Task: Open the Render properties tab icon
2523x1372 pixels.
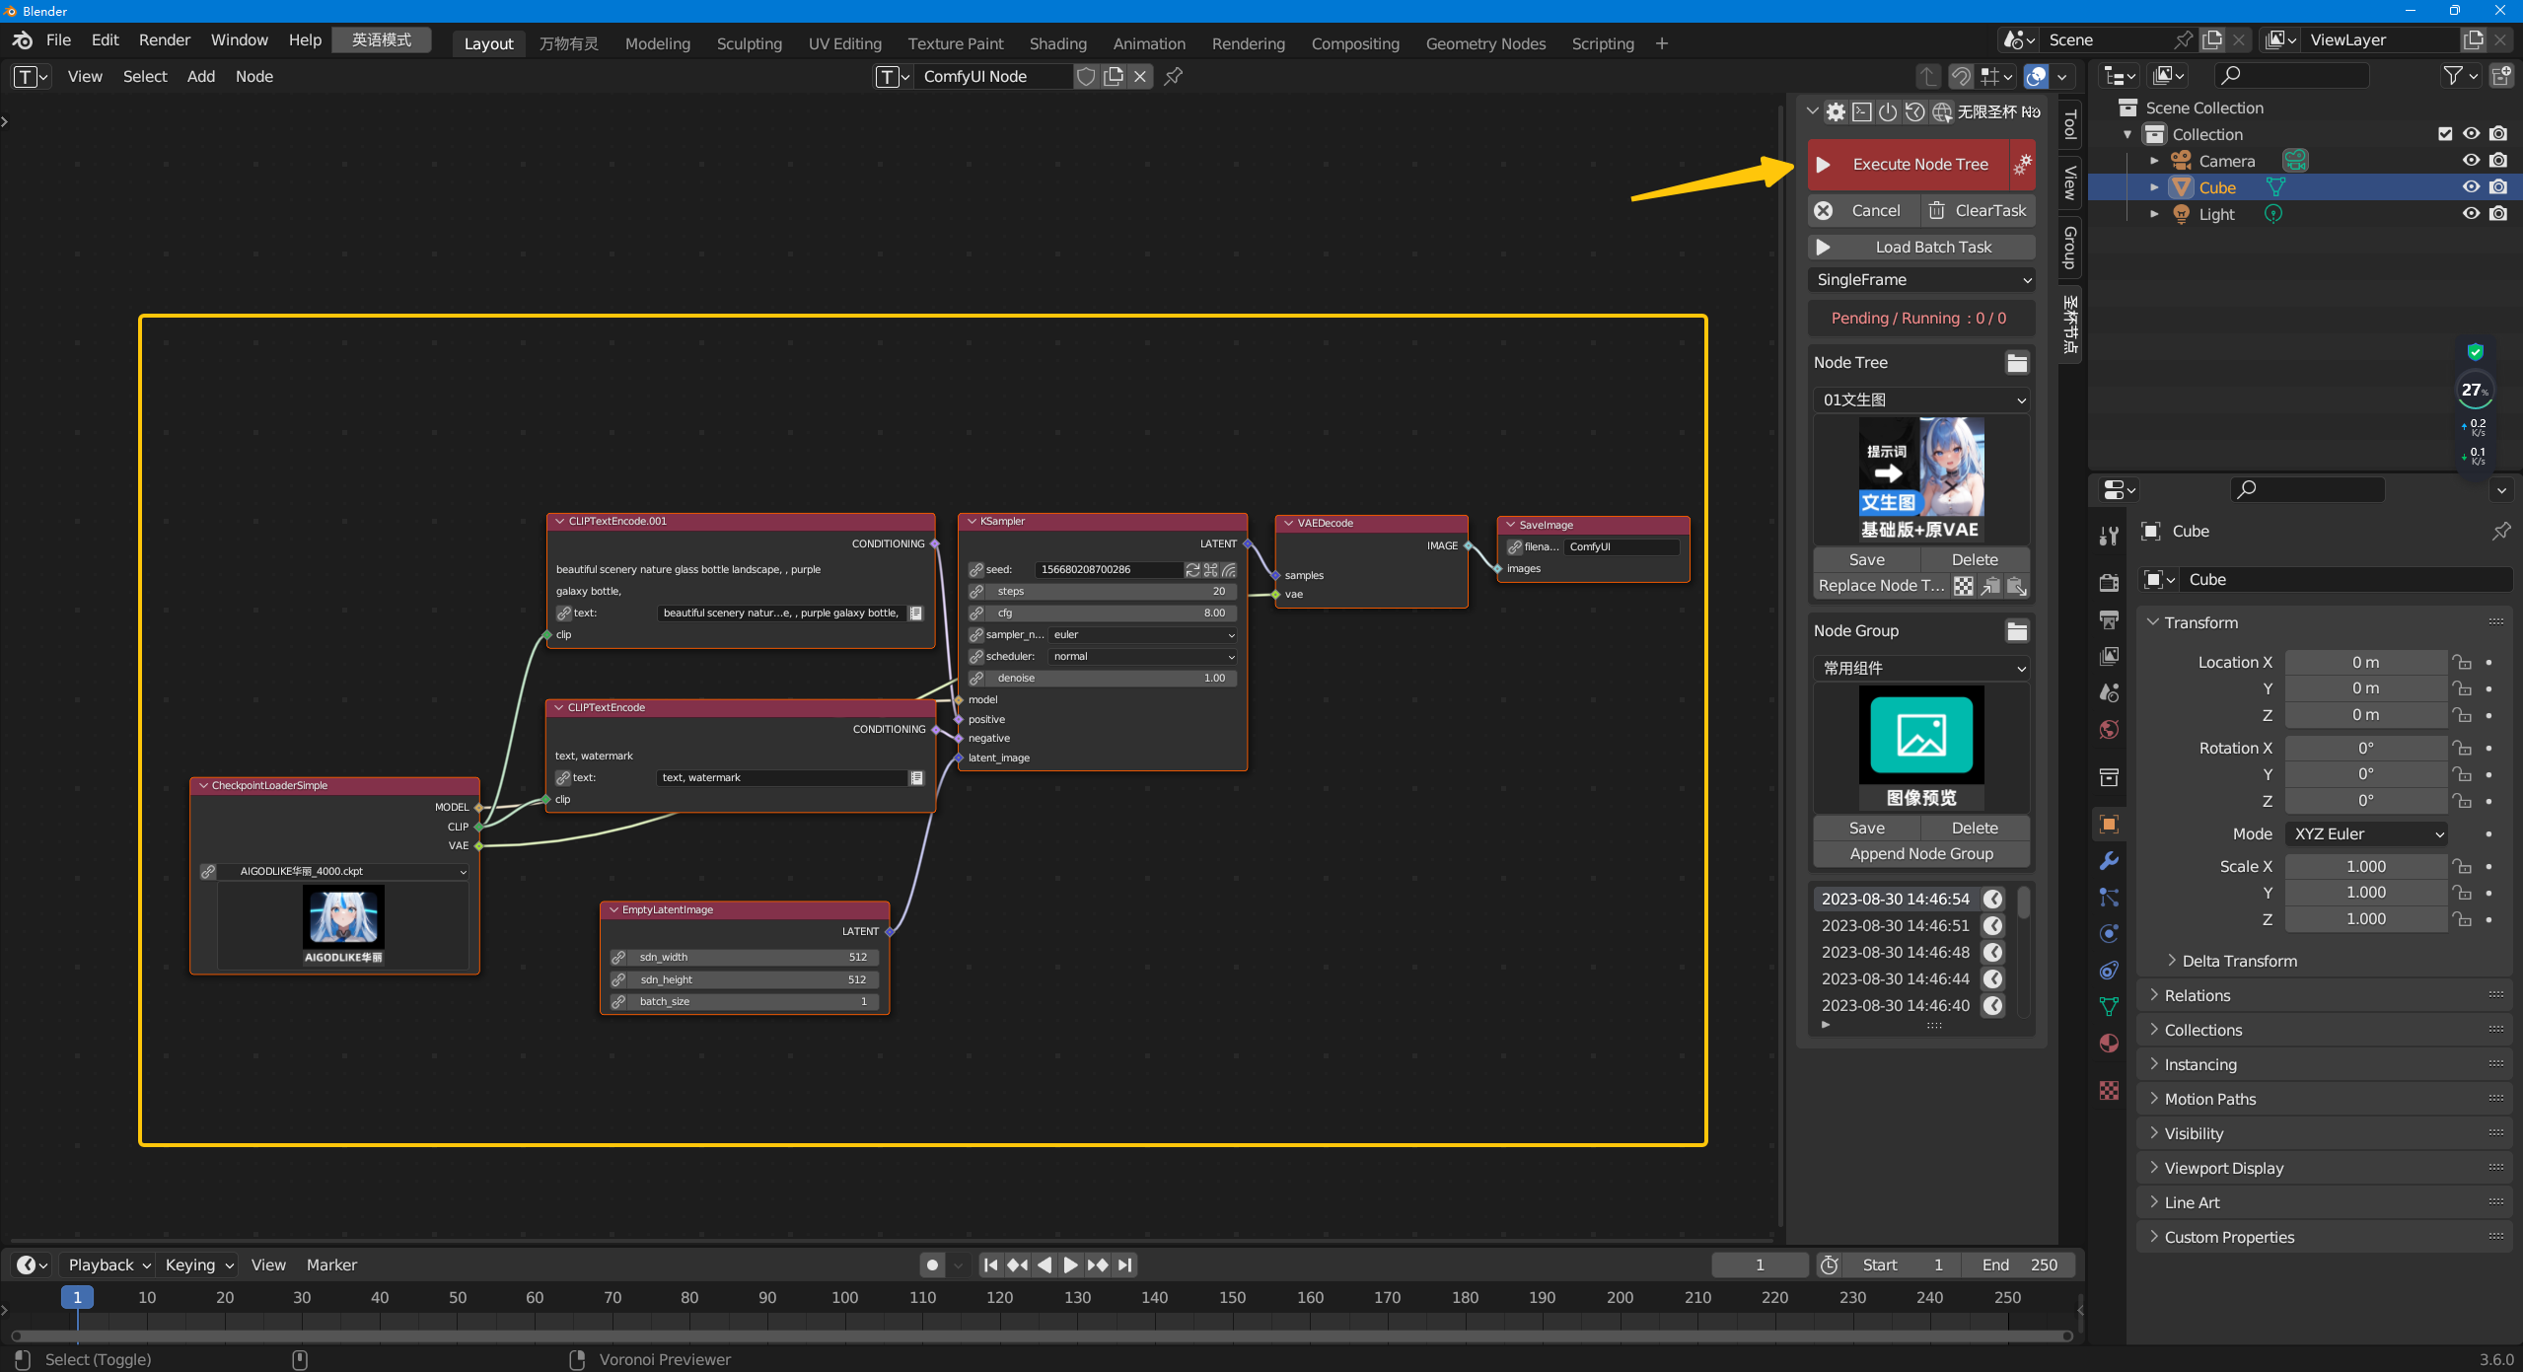Action: 2109,582
